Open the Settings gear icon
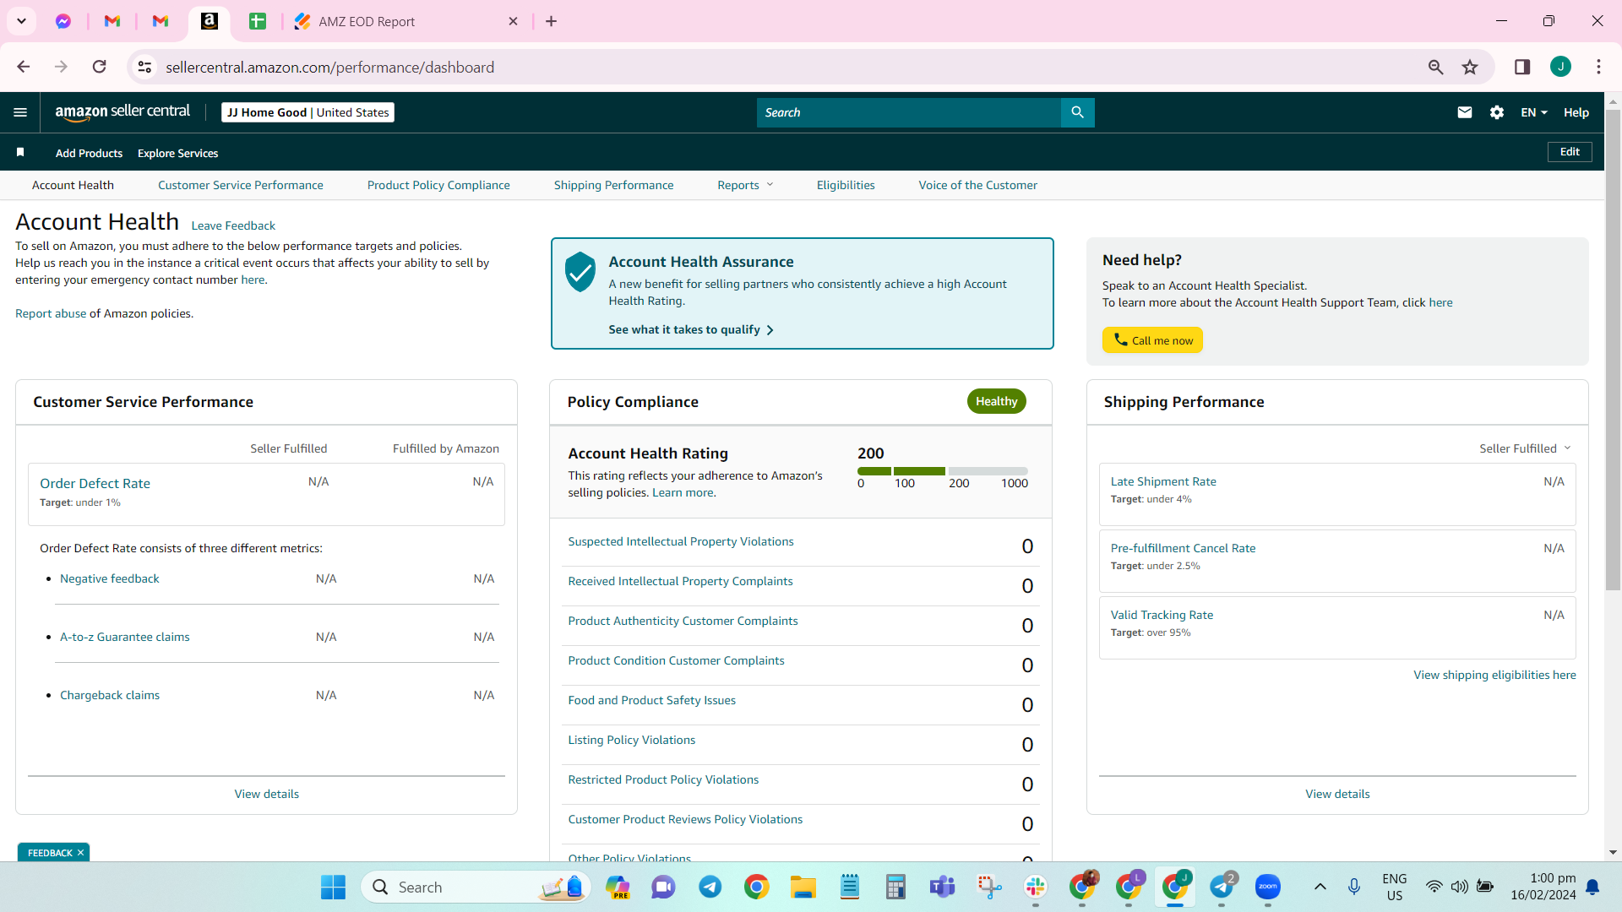1622x912 pixels. point(1497,112)
